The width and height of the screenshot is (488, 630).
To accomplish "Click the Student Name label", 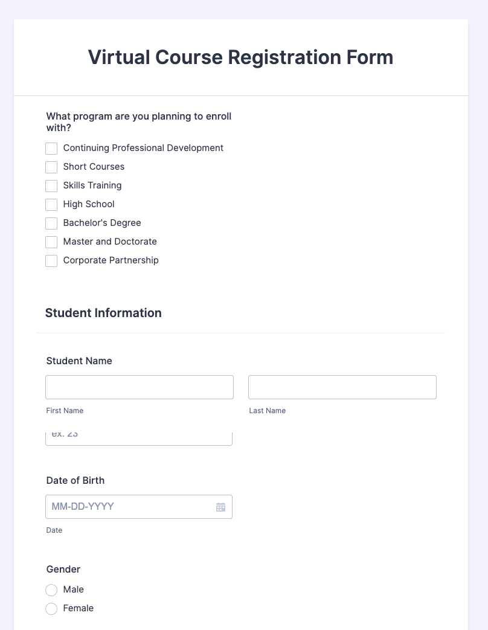I will 79,361.
